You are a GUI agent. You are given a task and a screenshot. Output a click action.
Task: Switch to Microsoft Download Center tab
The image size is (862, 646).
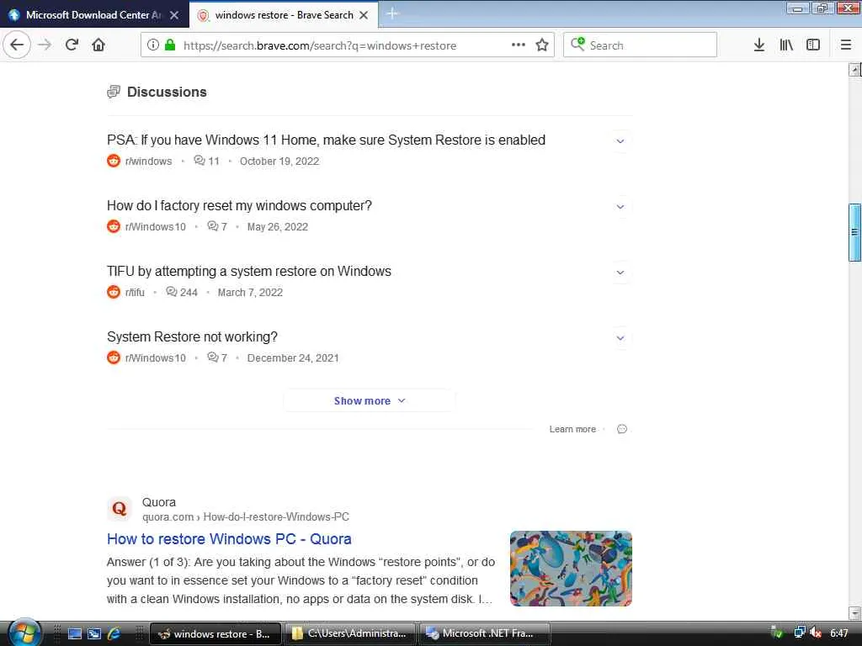pos(94,15)
